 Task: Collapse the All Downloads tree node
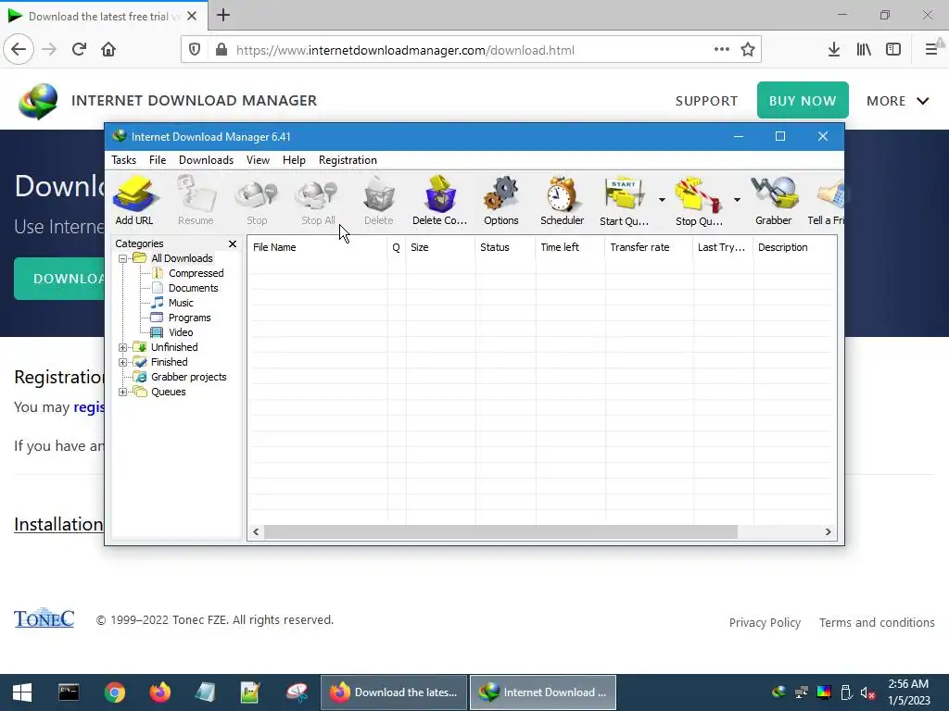click(123, 259)
